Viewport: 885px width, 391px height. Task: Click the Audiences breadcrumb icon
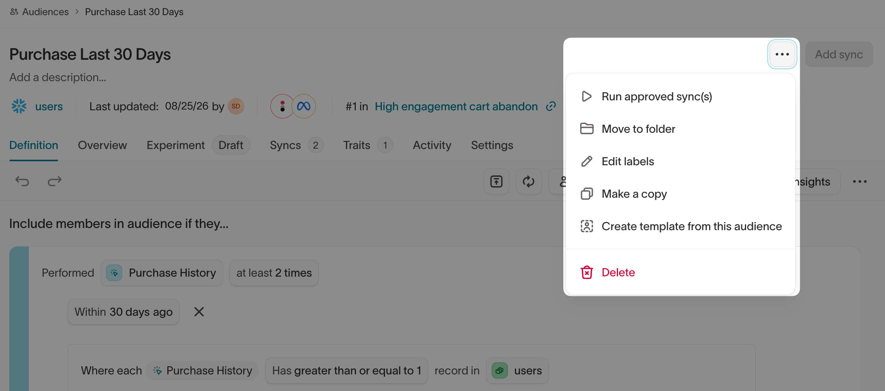[x=14, y=12]
